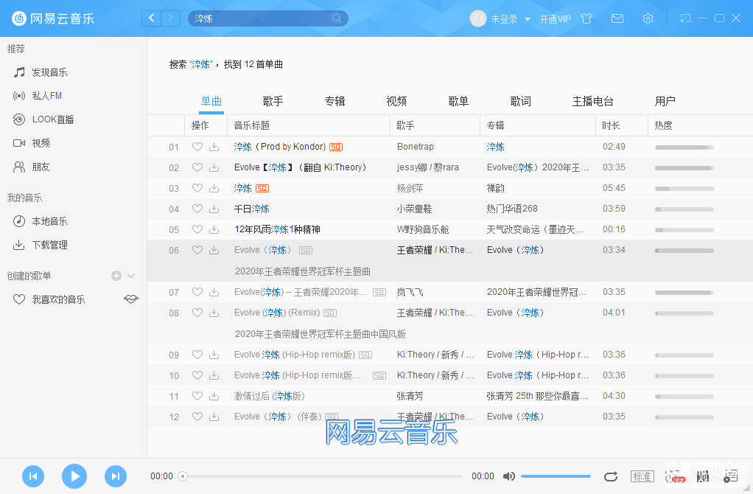Screen dimensions: 753x494
Task: Open artist 张清芳
Action: [410, 396]
